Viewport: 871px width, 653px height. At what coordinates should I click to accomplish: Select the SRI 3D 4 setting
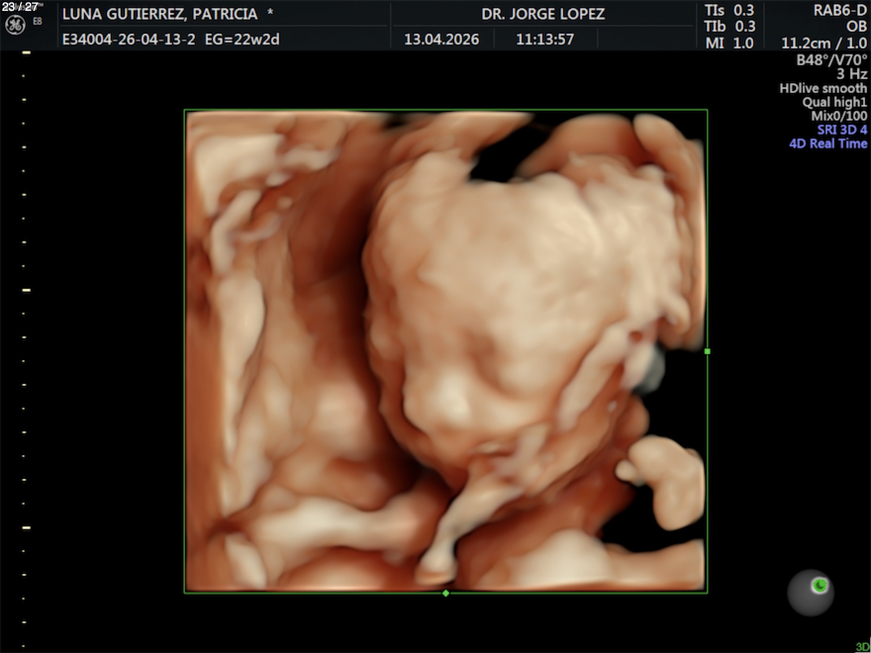click(x=842, y=130)
